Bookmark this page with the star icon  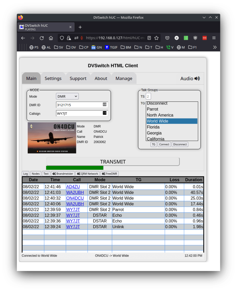pyautogui.click(x=156, y=38)
